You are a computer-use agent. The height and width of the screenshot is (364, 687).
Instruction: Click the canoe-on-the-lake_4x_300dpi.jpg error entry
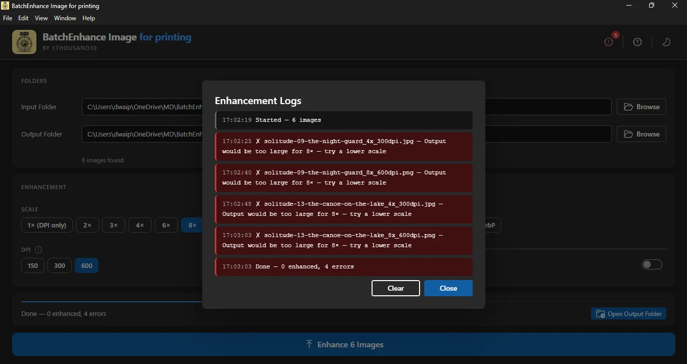click(x=344, y=209)
